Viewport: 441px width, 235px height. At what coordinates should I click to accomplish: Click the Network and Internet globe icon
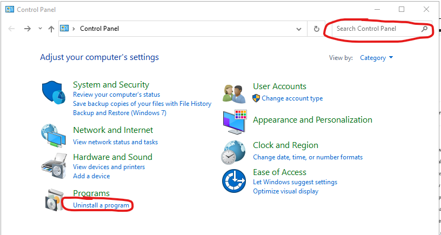(54, 136)
